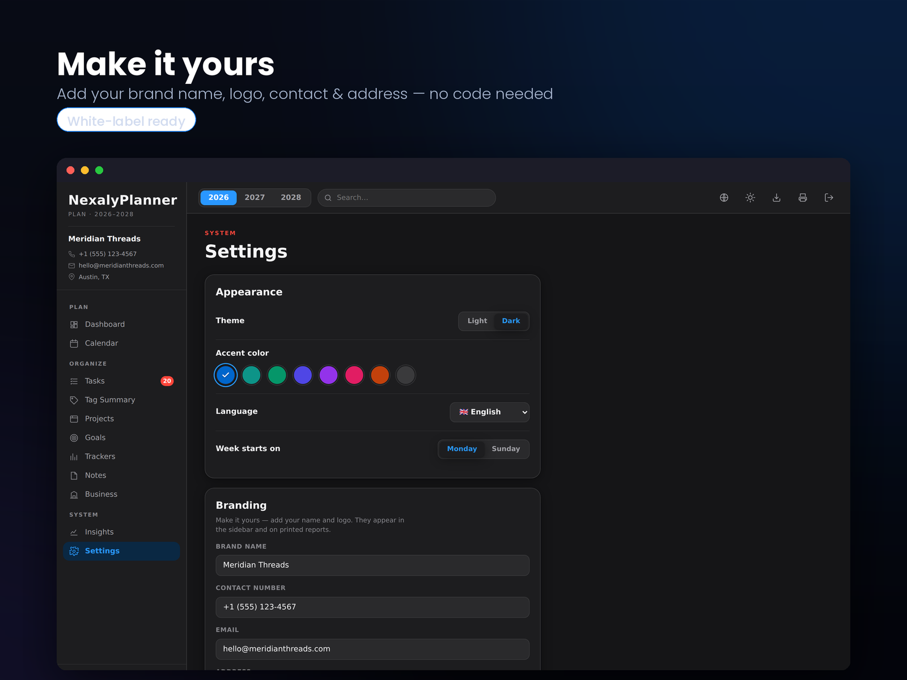Screen dimensions: 907x680
Task: Open Tag Summary page
Action: click(121, 400)
